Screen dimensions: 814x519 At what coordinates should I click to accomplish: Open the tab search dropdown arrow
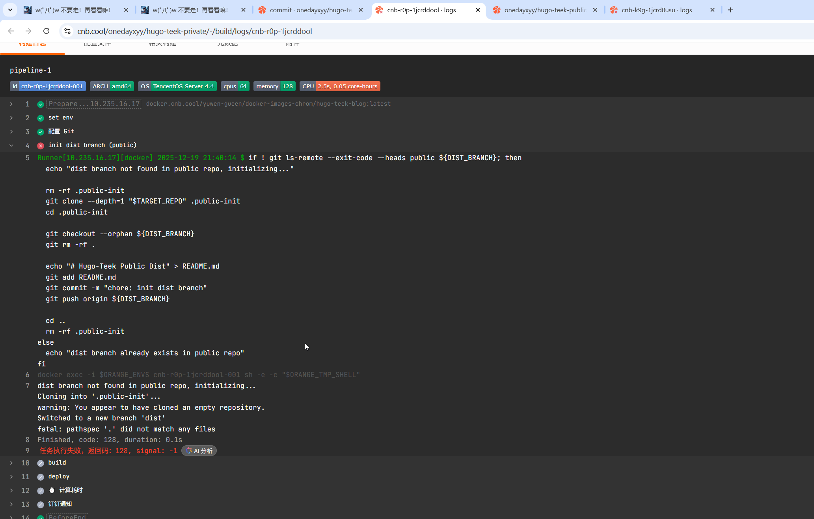[x=10, y=10]
